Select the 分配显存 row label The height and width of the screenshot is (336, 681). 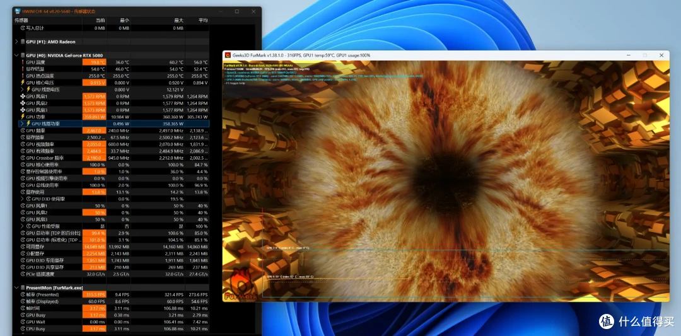click(35, 253)
